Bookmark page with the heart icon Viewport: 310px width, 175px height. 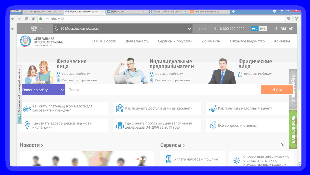pos(289,19)
